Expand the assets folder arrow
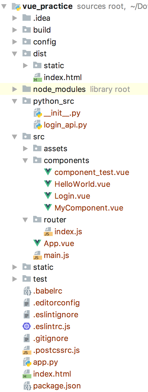This screenshot has height=392, width=148. click(25, 149)
